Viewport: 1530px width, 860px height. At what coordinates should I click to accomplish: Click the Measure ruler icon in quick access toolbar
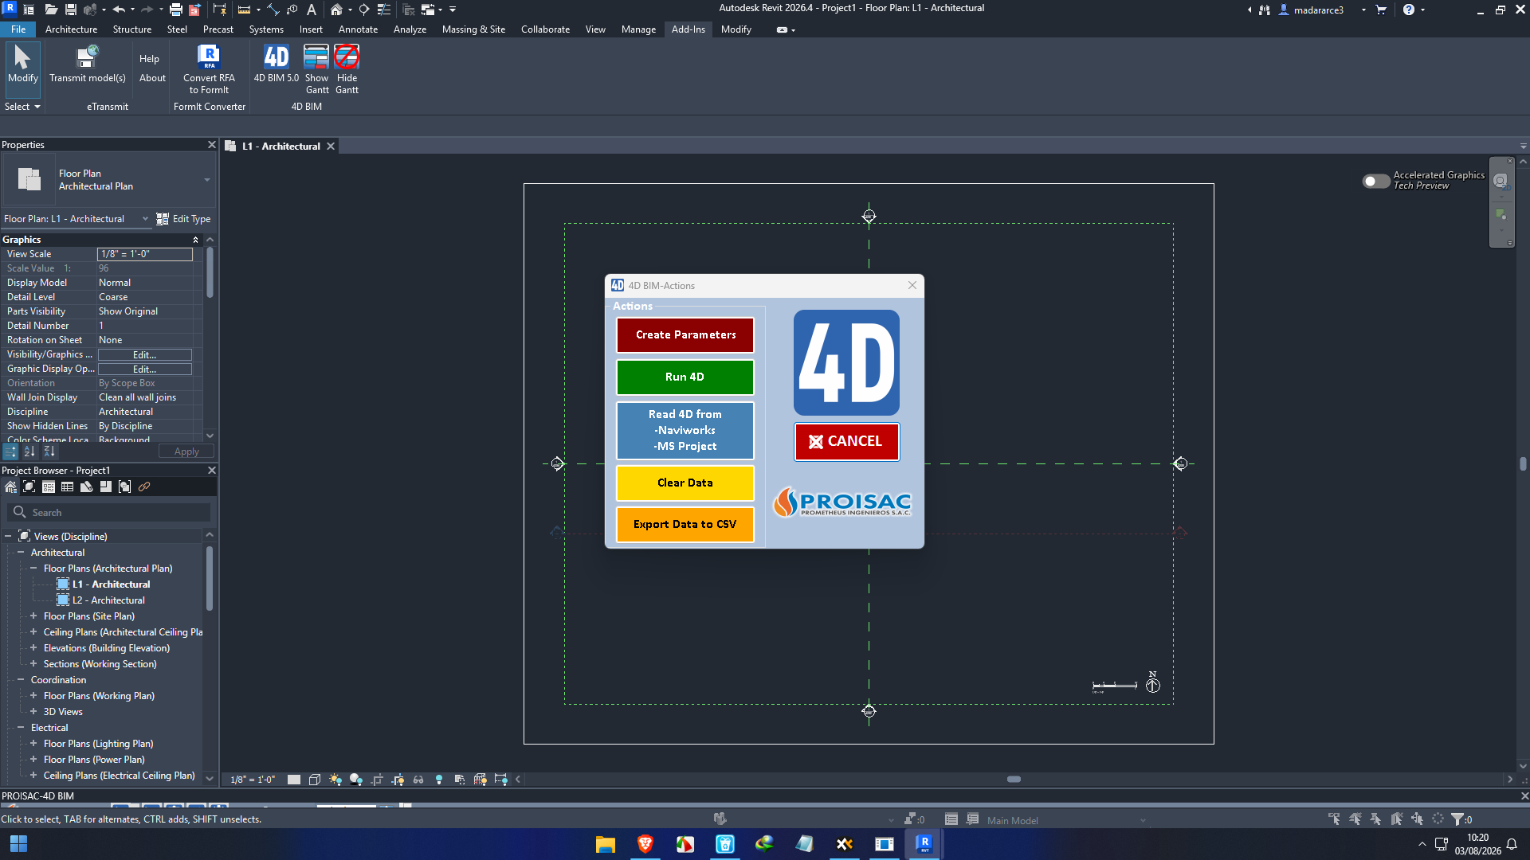(x=245, y=10)
